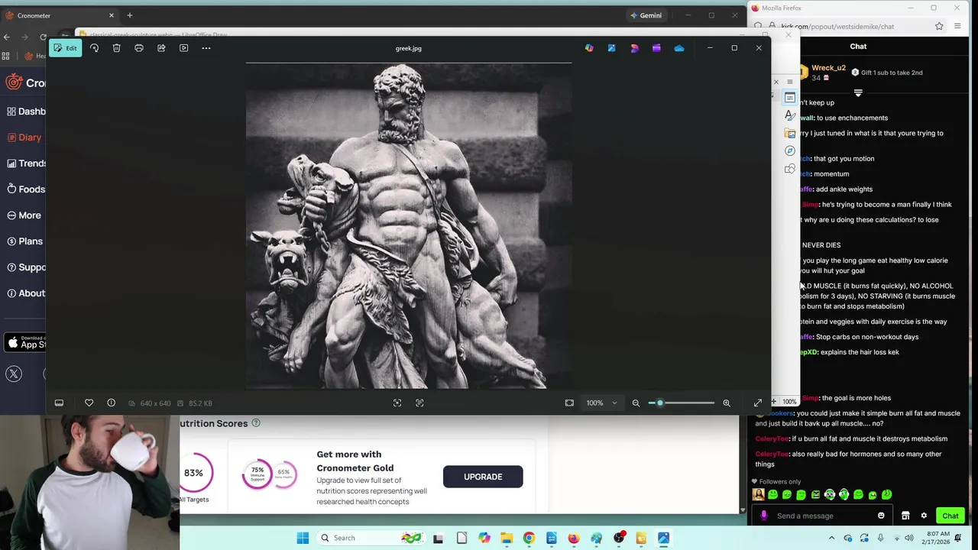Open emoji picker in chat input
This screenshot has width=978, height=550.
click(881, 516)
